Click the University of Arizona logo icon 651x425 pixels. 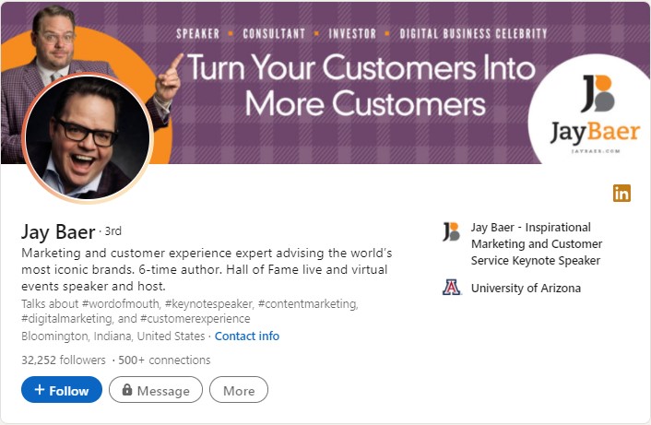click(x=451, y=288)
